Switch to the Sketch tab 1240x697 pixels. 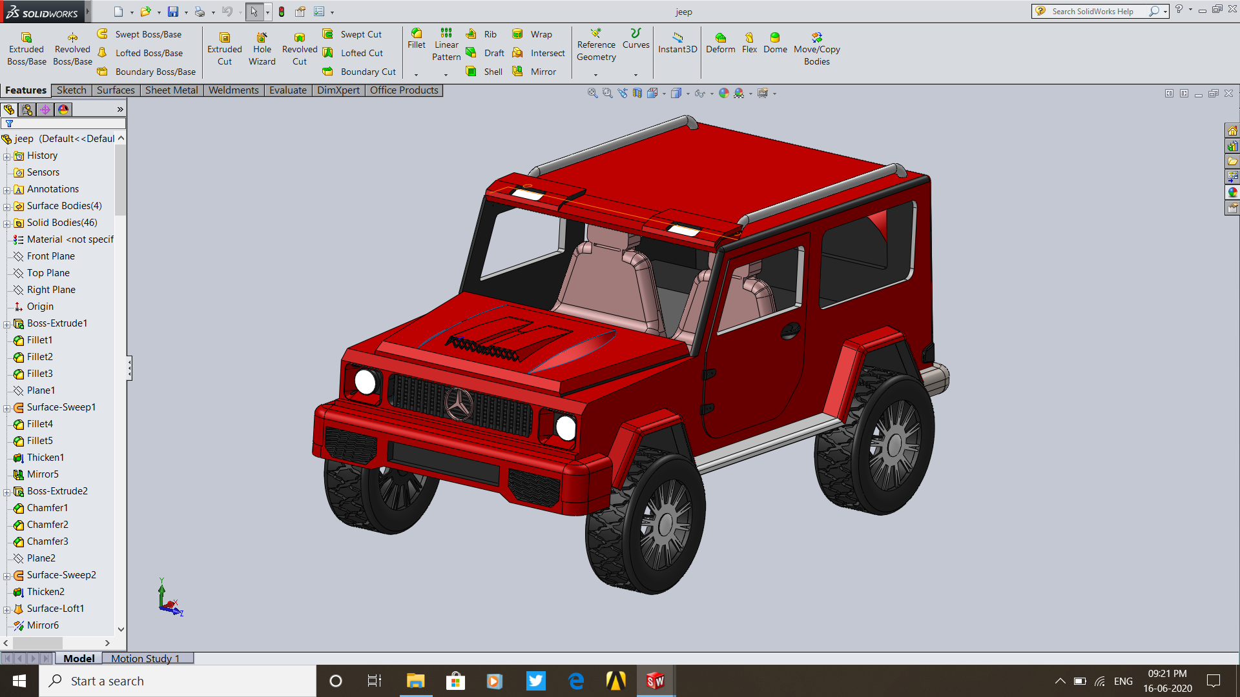(x=71, y=90)
